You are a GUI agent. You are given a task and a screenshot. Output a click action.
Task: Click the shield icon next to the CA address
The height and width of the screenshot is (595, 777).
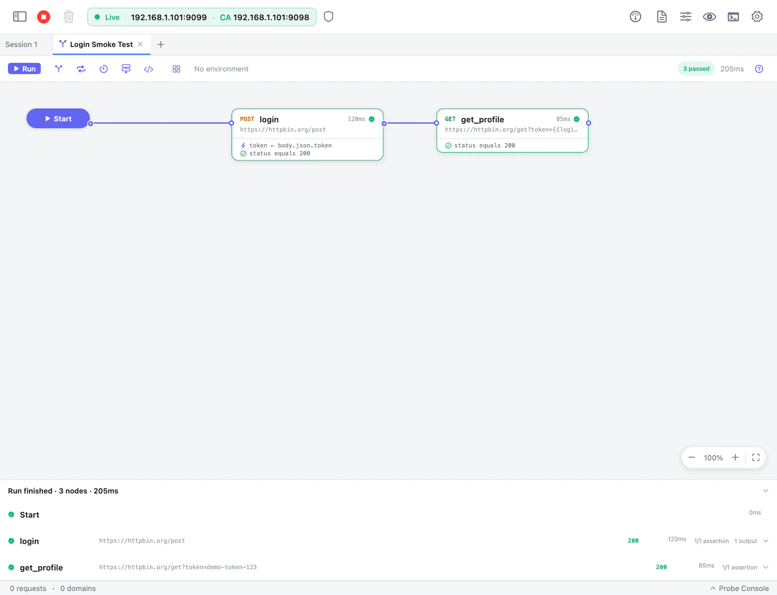[328, 17]
